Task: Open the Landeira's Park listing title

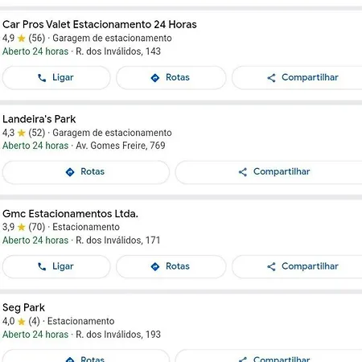Action: click(39, 119)
